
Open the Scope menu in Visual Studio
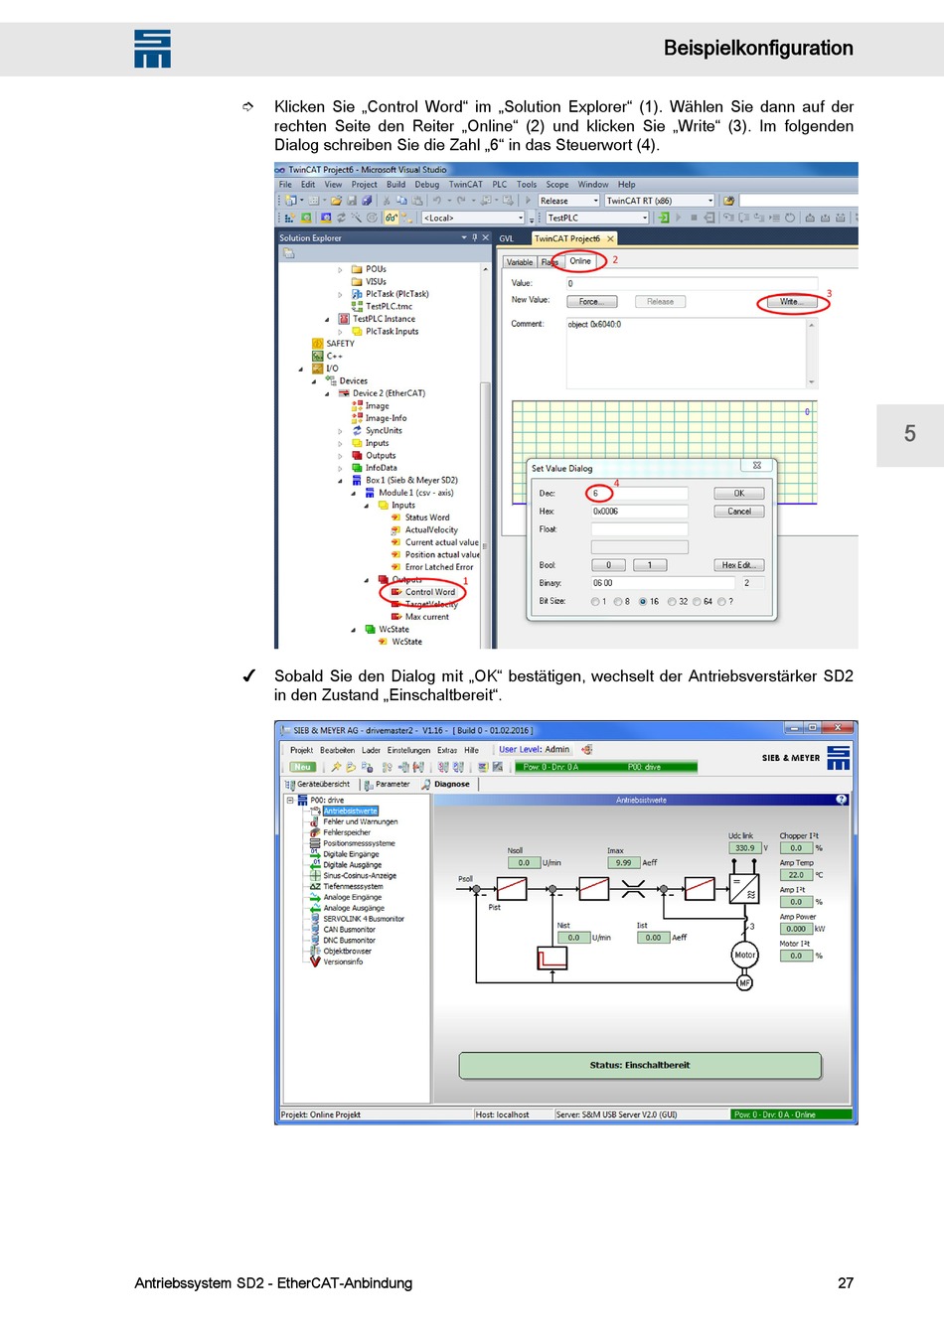[557, 185]
